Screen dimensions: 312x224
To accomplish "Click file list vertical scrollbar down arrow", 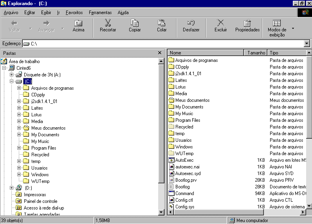I will (309, 206).
